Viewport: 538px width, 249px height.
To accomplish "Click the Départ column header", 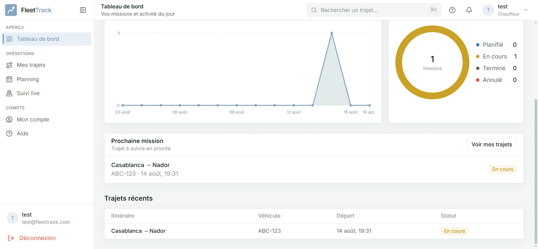I will [345, 216].
